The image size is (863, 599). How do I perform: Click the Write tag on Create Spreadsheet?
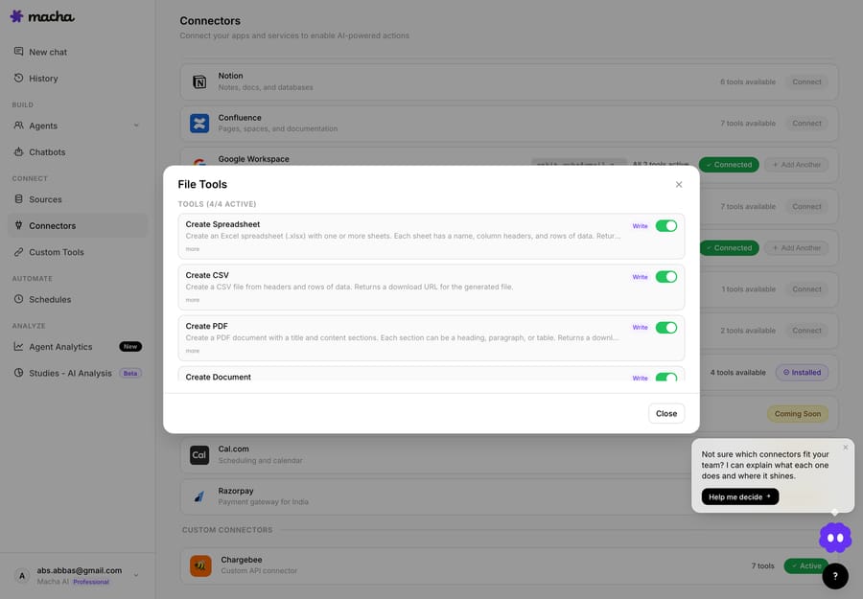(641, 226)
